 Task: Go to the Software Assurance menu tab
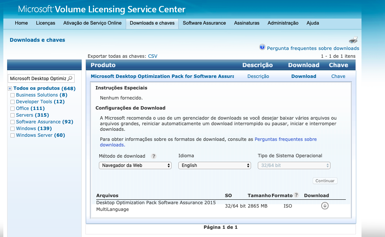point(204,23)
